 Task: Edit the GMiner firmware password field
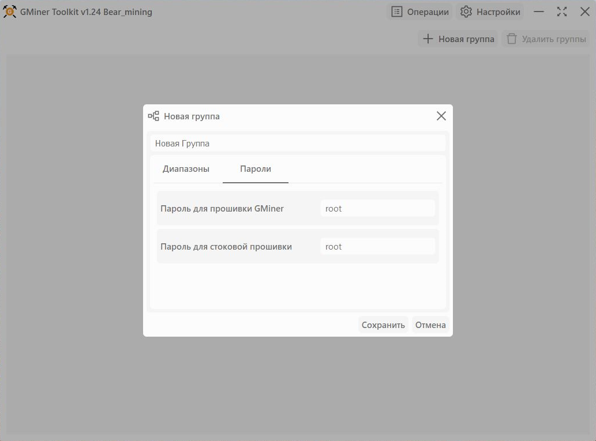coord(377,209)
